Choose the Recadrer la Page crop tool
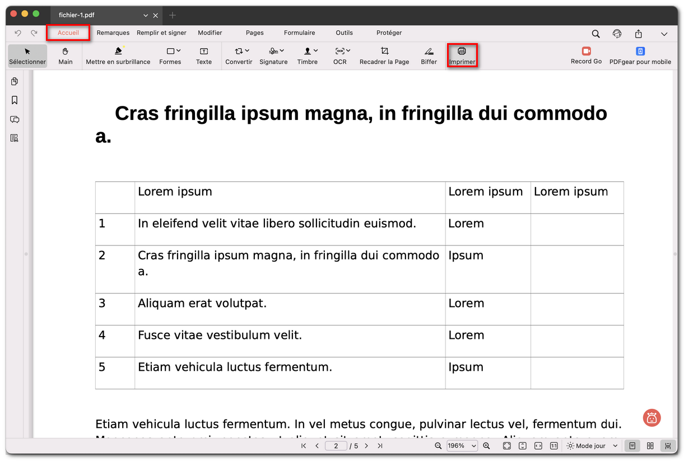684x461 pixels. 384,55
